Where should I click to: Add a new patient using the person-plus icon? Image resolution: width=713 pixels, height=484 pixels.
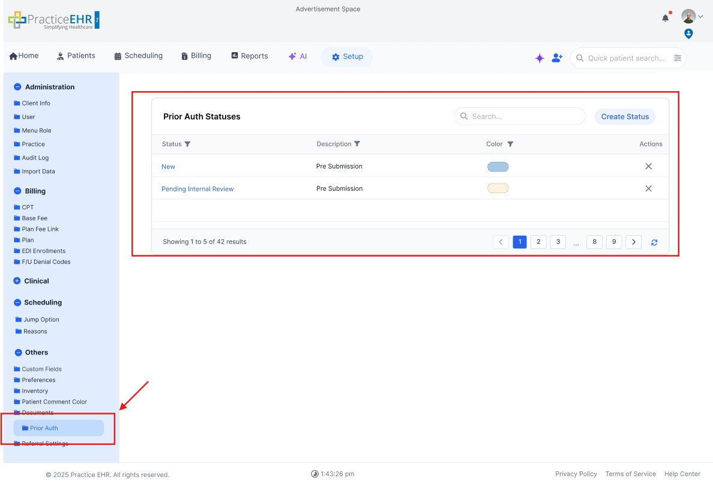tap(557, 58)
